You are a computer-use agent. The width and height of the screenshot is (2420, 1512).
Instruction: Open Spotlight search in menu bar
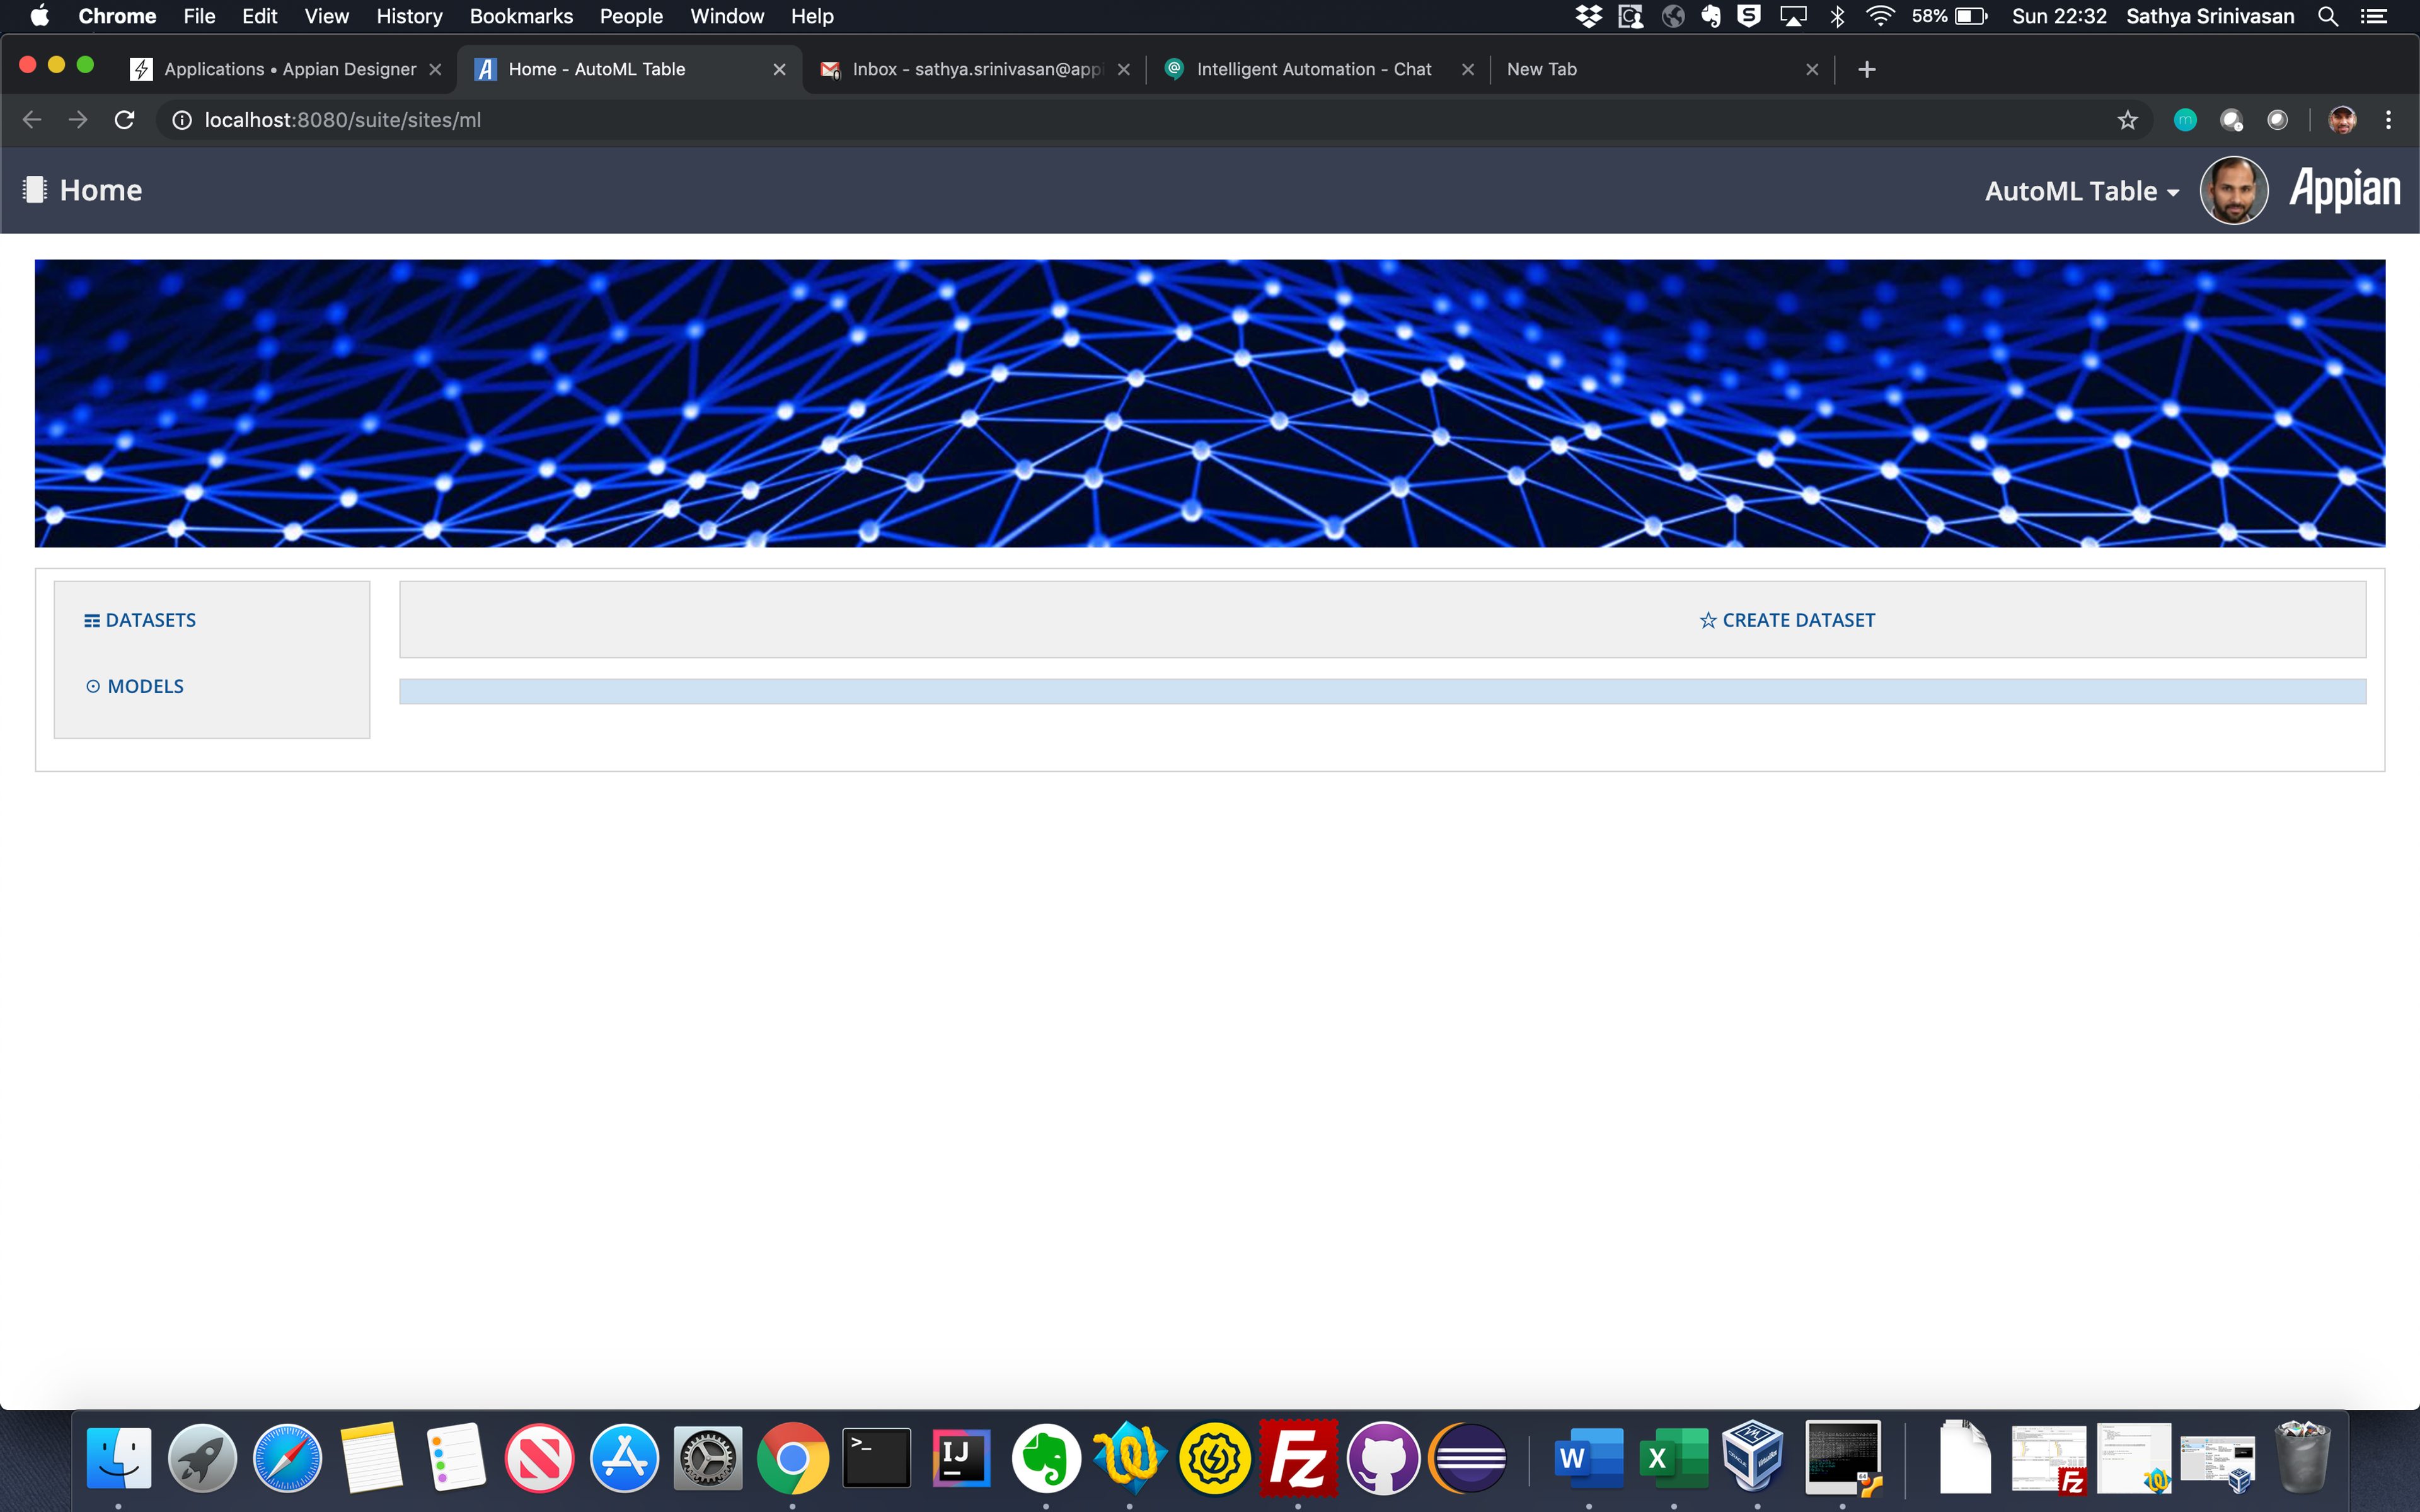point(2327,16)
